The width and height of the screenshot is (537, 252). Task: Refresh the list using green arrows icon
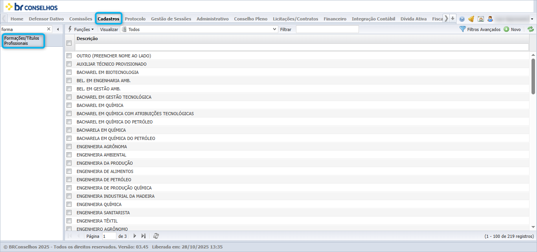tap(531, 29)
